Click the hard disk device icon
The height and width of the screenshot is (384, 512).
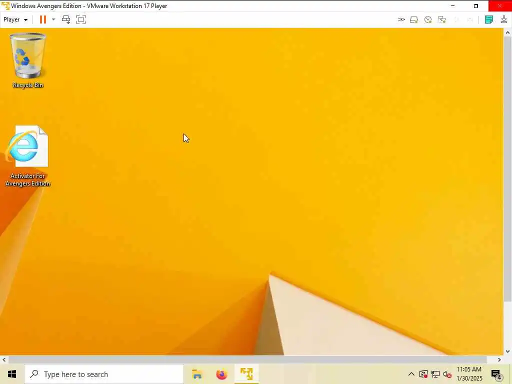click(x=413, y=19)
